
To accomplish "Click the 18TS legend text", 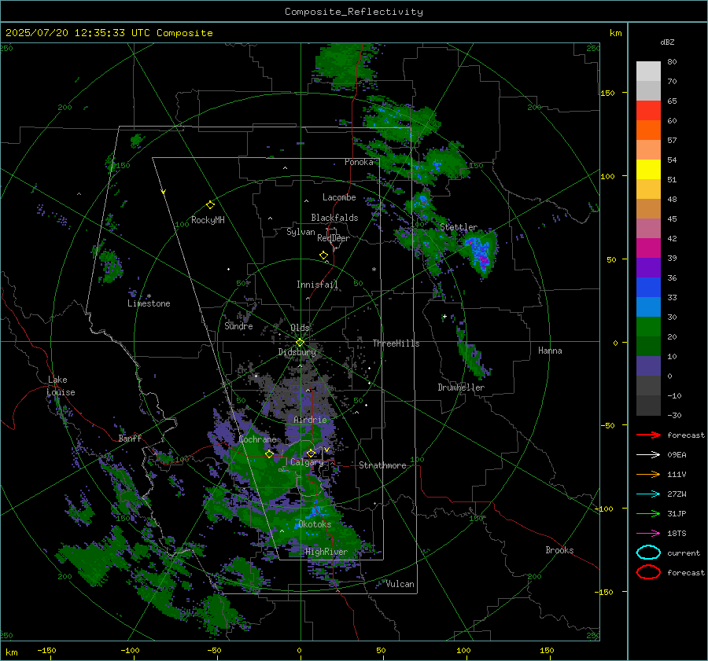I will (x=677, y=534).
